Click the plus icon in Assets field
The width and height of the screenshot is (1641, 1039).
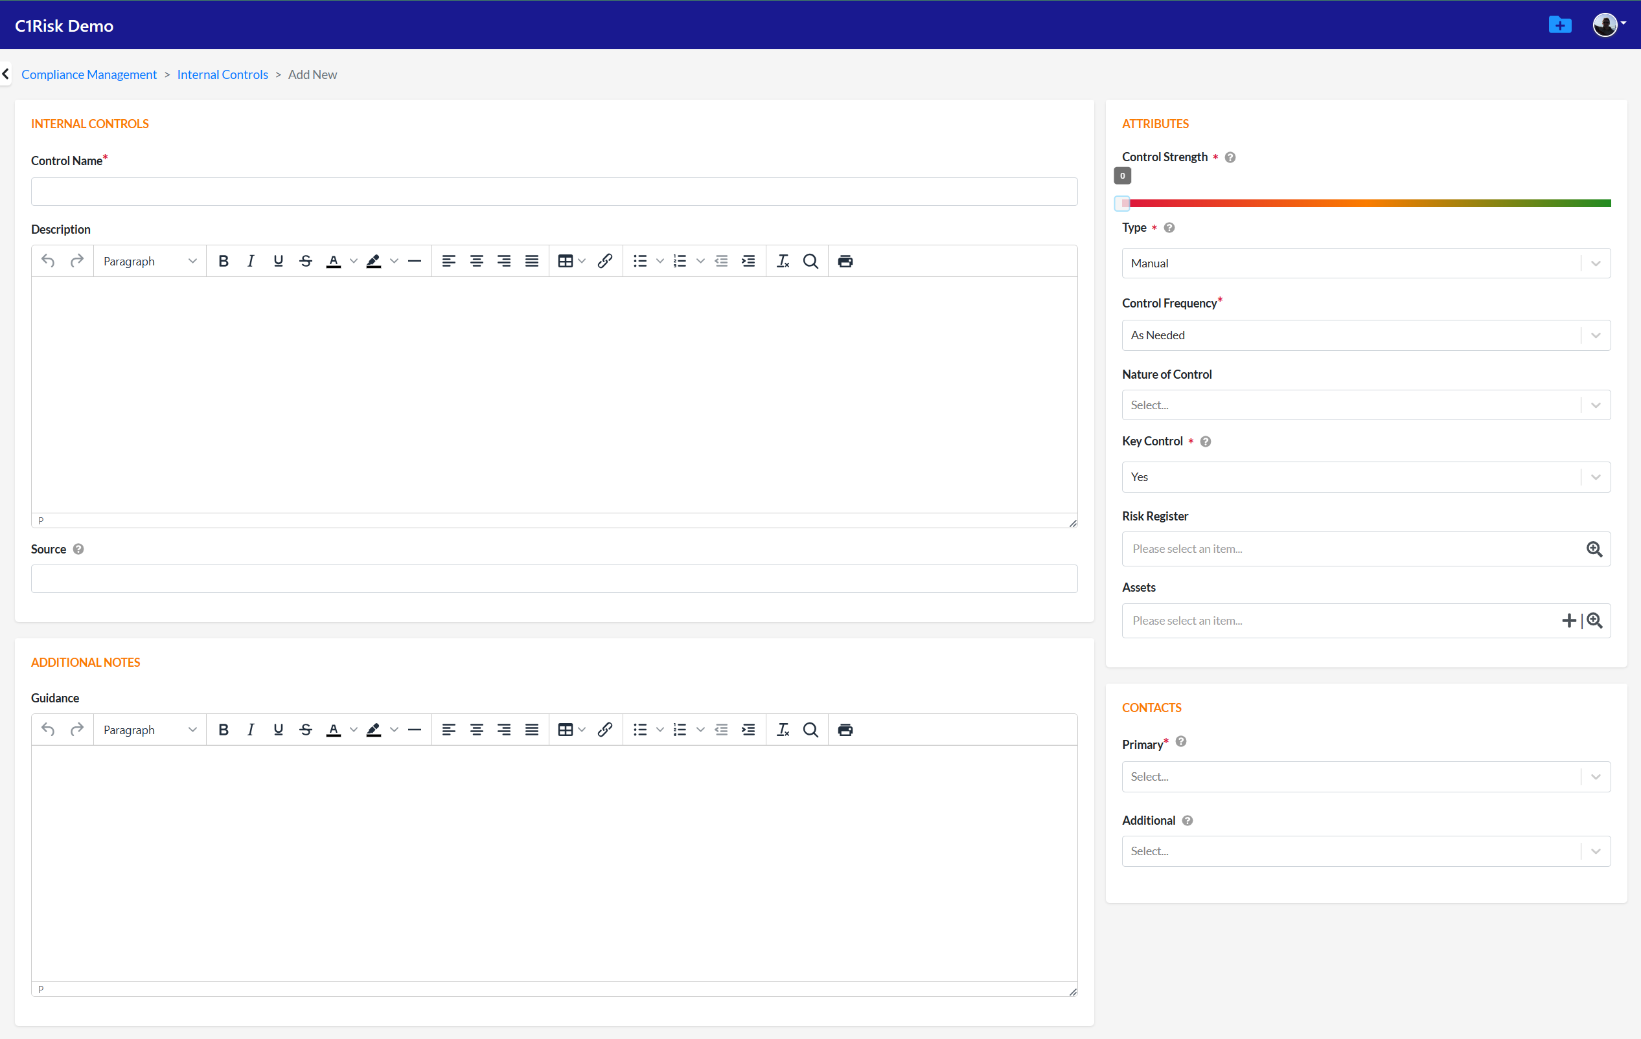click(1568, 620)
